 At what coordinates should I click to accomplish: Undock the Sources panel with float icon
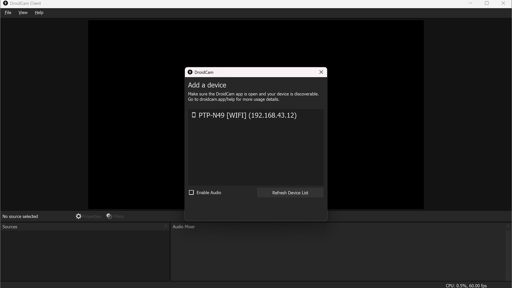click(x=166, y=226)
